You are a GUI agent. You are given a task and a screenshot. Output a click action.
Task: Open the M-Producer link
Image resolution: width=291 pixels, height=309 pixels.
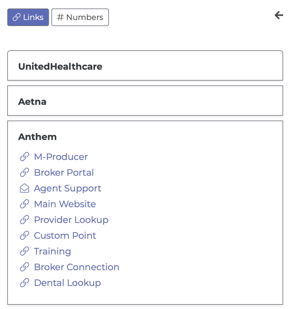click(x=61, y=157)
